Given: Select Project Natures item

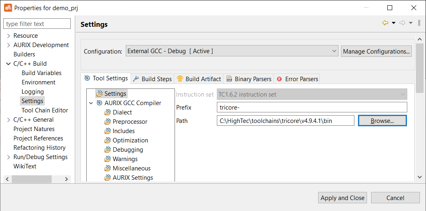Looking at the screenshot, I should click(34, 129).
